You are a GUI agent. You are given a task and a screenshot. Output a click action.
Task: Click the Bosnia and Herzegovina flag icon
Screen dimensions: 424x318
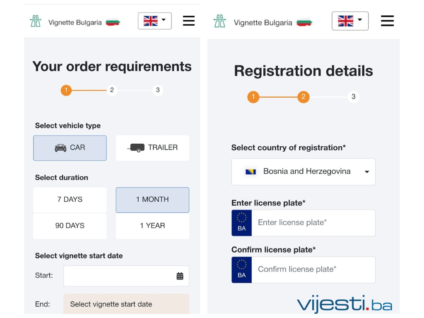[x=251, y=172]
